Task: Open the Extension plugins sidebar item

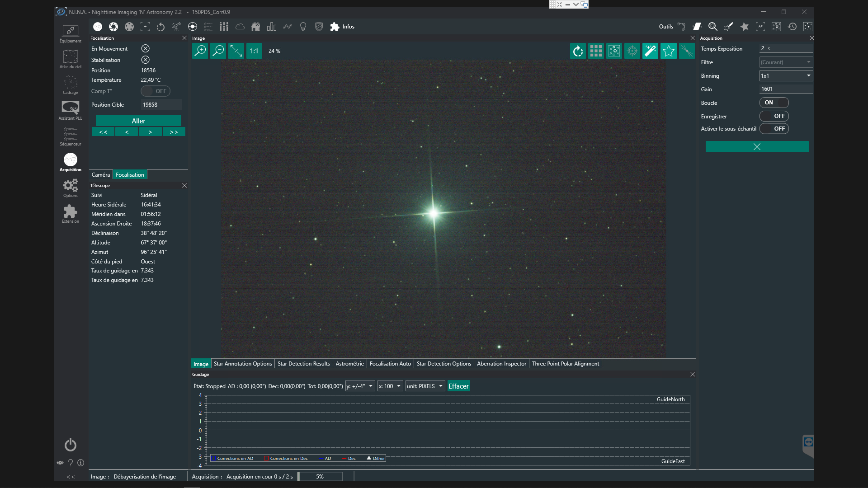Action: point(71,214)
